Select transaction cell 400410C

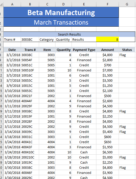pos(30,152)
